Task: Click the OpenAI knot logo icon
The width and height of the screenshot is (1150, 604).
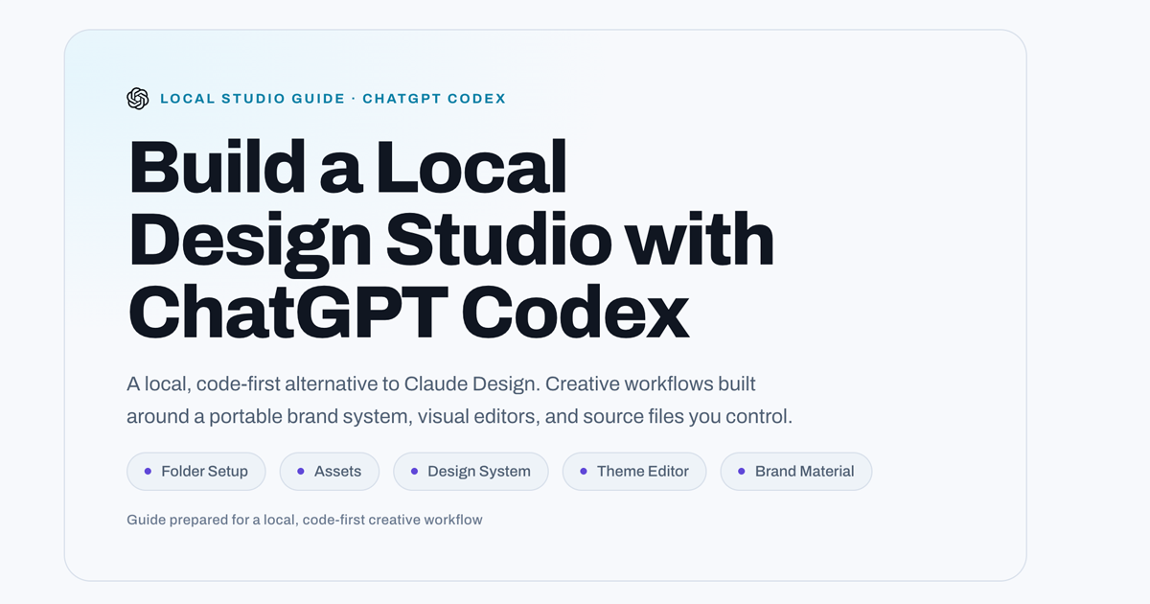Action: click(x=138, y=99)
